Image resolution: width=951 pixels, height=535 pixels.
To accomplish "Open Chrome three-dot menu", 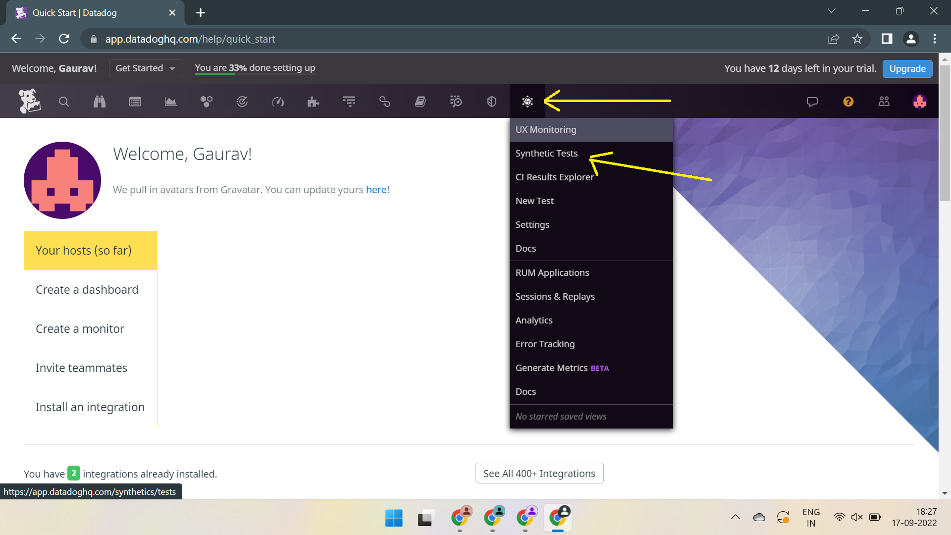I will 935,39.
